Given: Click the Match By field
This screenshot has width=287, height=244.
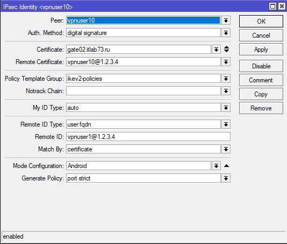Looking at the screenshot, I should click(143, 149).
